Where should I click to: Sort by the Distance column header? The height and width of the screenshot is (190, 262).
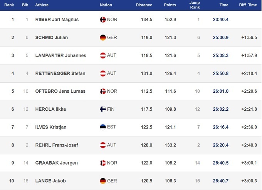(x=144, y=5)
